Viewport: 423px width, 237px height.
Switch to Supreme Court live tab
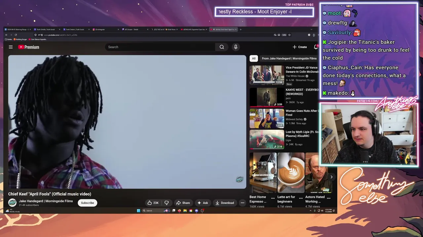coord(194,30)
